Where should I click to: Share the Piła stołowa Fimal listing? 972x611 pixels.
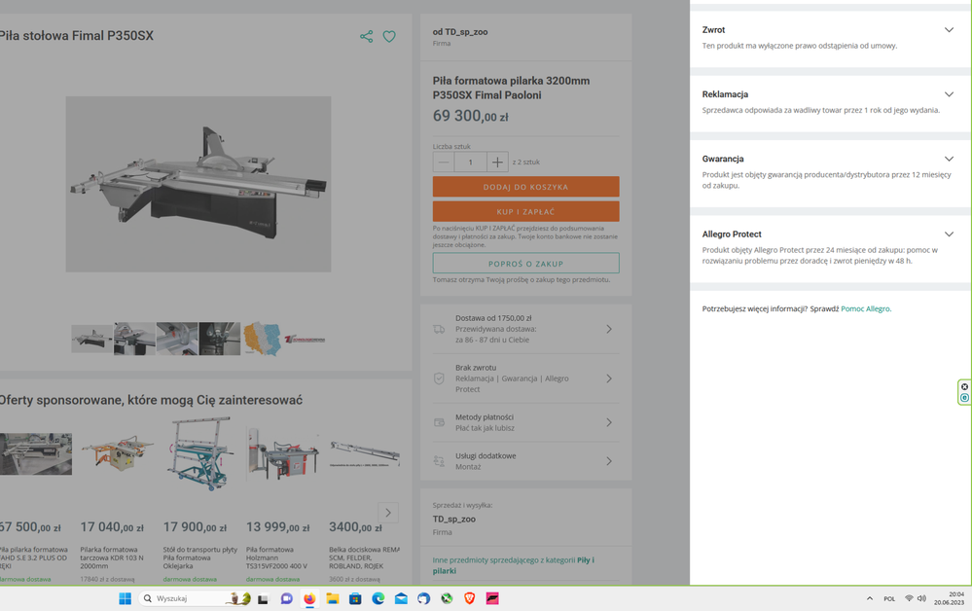tap(367, 37)
